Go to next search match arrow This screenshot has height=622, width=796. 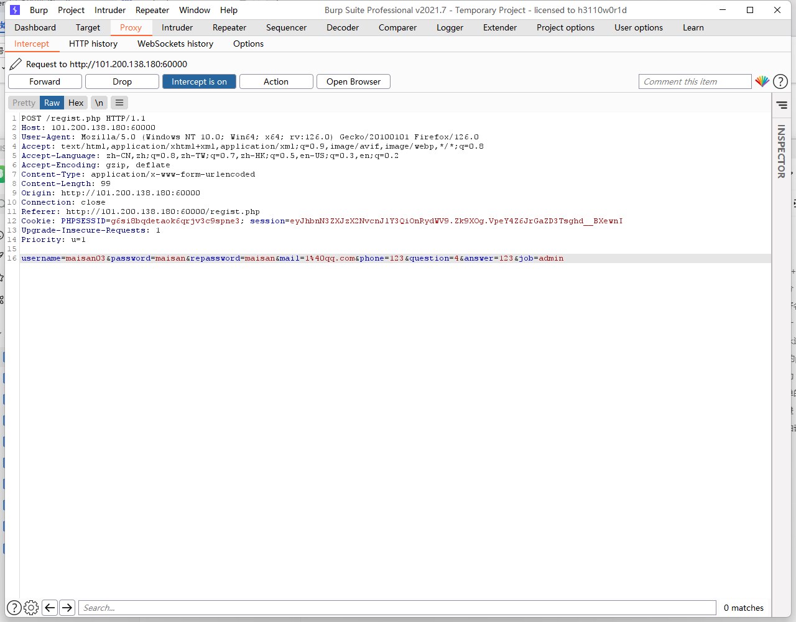pos(67,608)
